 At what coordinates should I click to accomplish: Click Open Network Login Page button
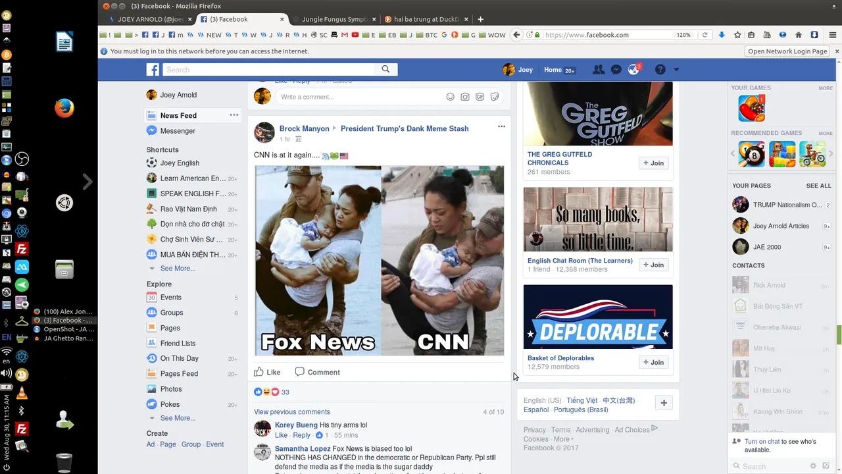[x=787, y=51]
